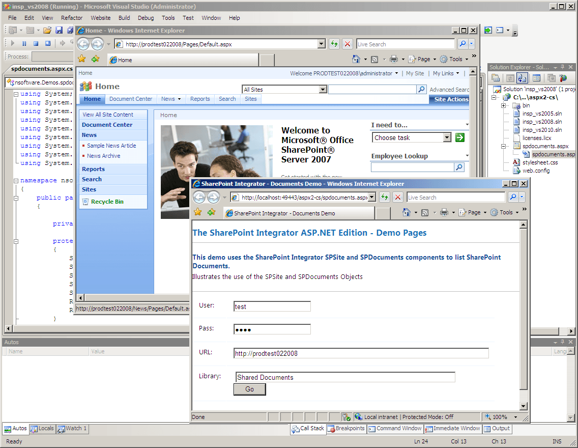Click the Save icon in Visual Studio toolbar
578x448 pixels.
(59, 30)
